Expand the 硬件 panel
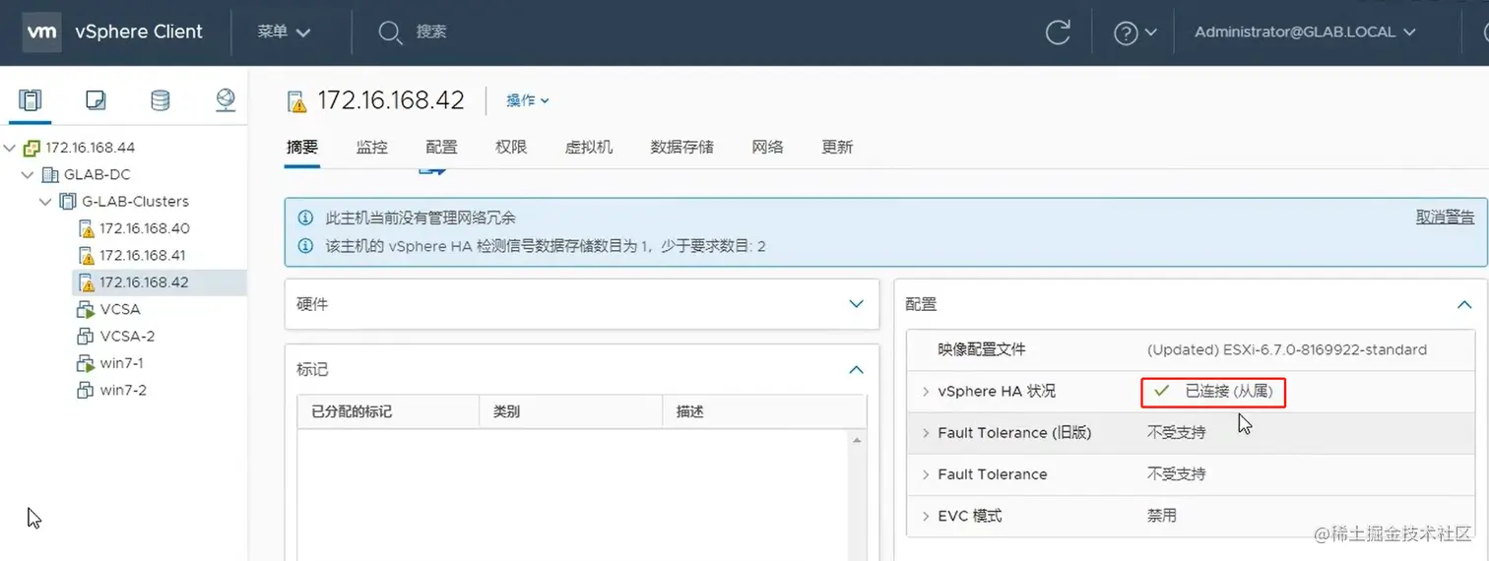This screenshot has height=561, width=1489. 857,305
